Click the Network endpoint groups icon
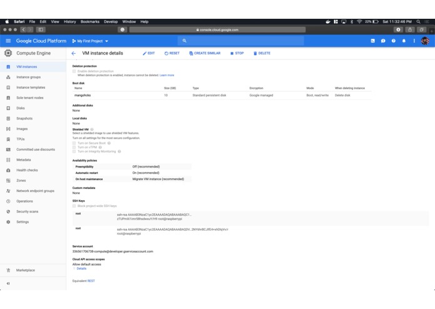 [8, 191]
